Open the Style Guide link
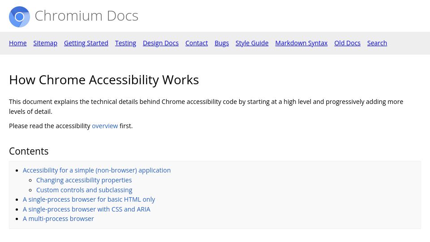This screenshot has width=430, height=242. click(252, 43)
